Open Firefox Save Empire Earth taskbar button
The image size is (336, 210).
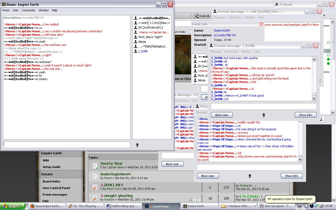coord(46,206)
